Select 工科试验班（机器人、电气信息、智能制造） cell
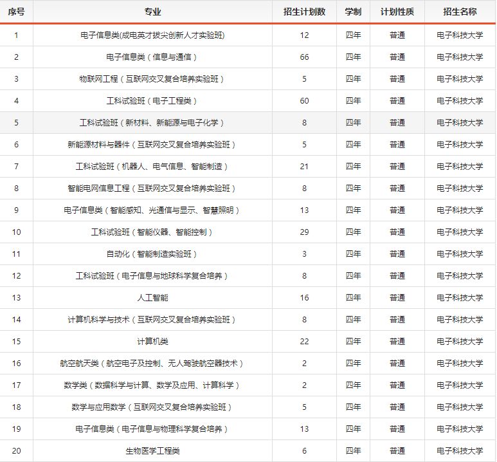This screenshot has height=462, width=497. coord(152,167)
